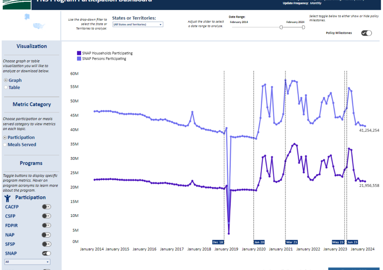Viewport: 383px width, 270px height.
Task: Open the SNAP 'All' sub-filter dropdown
Action: [x=27, y=262]
